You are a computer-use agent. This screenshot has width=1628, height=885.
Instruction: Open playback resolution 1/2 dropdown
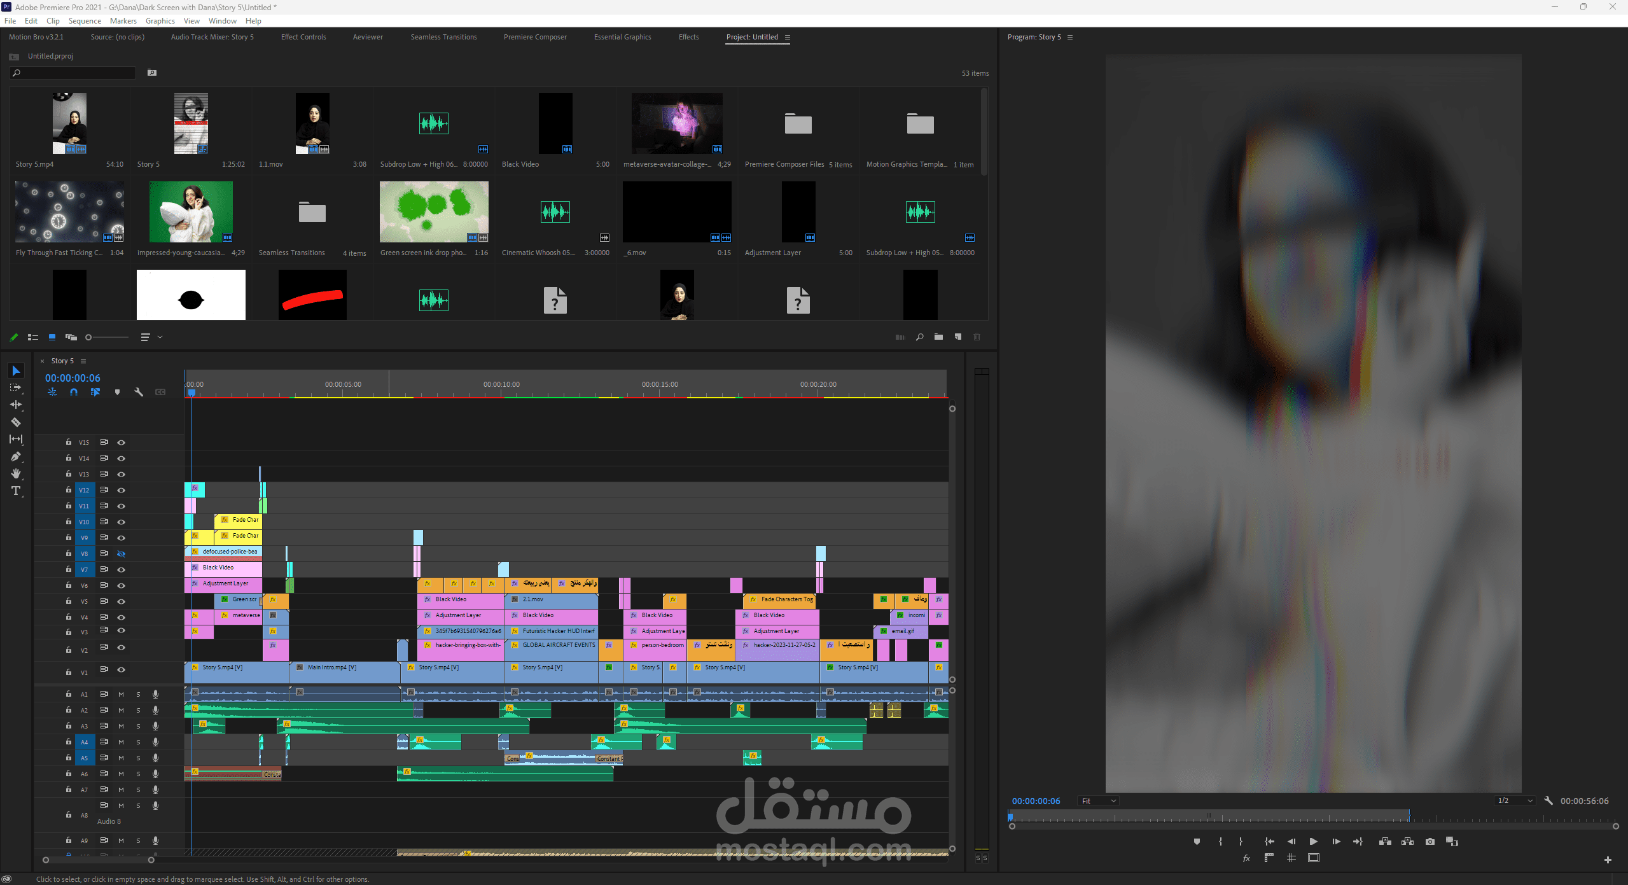1514,800
